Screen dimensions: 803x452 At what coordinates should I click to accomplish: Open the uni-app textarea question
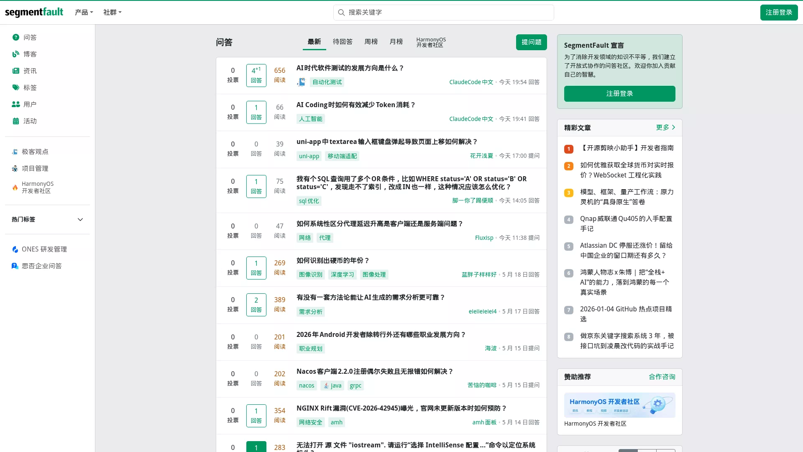387,141
